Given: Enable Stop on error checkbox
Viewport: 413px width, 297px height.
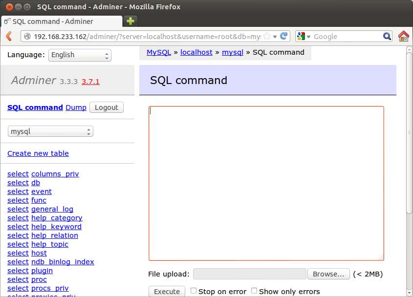Looking at the screenshot, I should [x=194, y=291].
